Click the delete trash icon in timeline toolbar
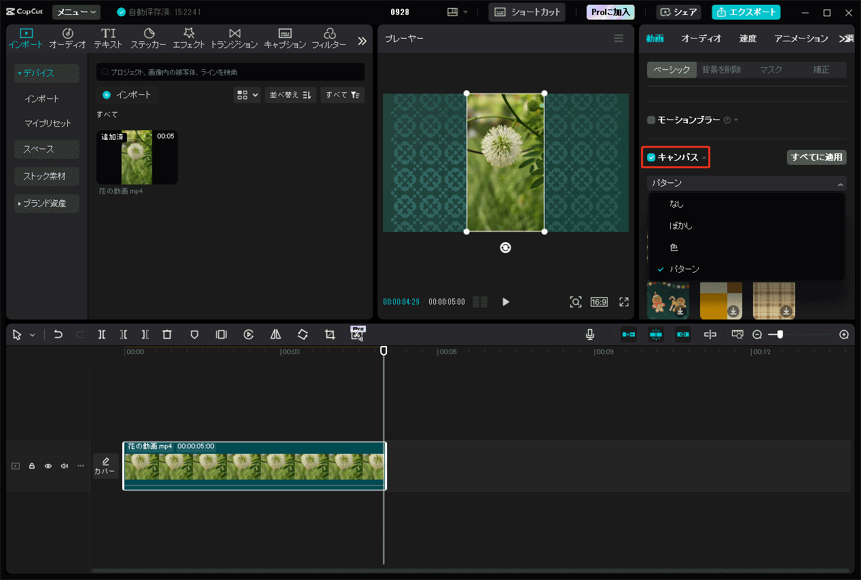The width and height of the screenshot is (861, 580). 167,334
